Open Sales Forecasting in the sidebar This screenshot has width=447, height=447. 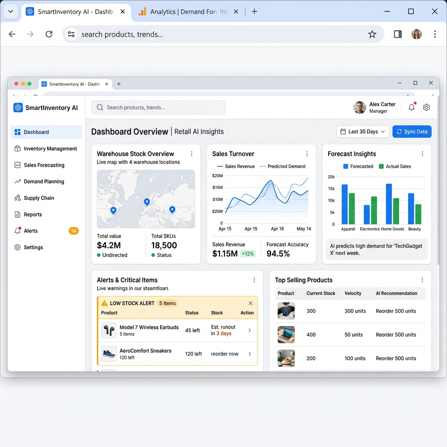(x=44, y=165)
